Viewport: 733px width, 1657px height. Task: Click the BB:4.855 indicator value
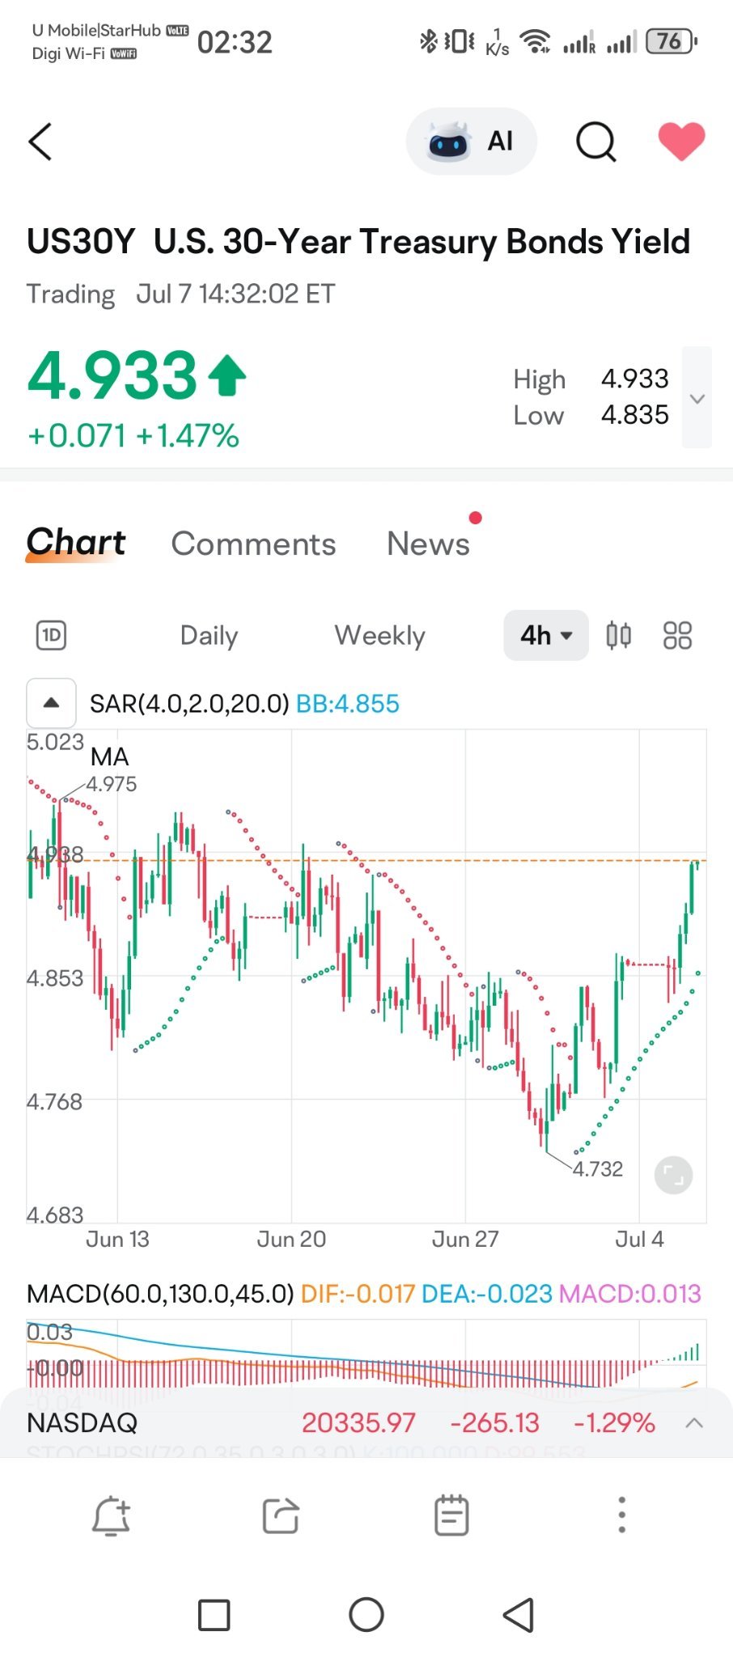pos(348,704)
